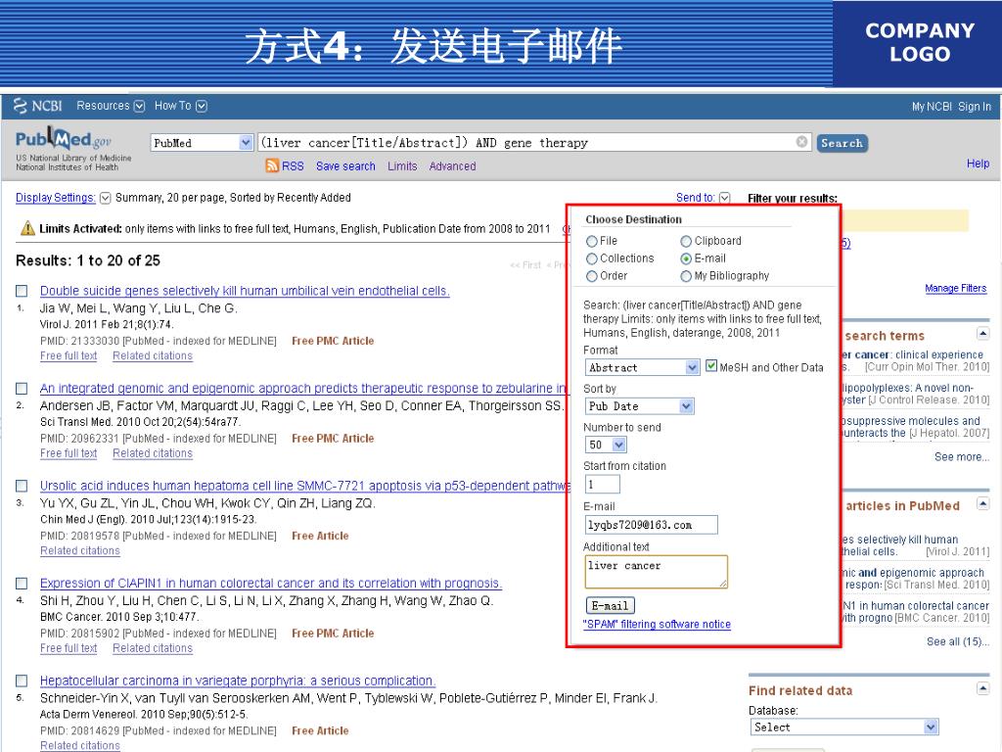Screen dimensions: 1002x752
Task: Open the Resources dropdown menu
Action: point(111,106)
